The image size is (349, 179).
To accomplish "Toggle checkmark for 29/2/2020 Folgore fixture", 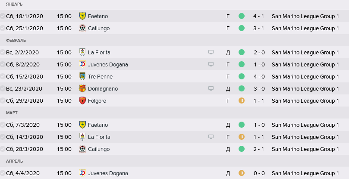I will point(3,100).
